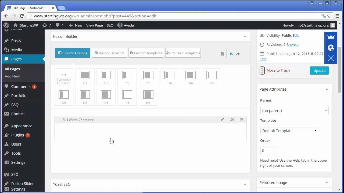Viewport: 344px width, 193px height.
Task: Open Appearance in the admin sidebar
Action: pyautogui.click(x=22, y=126)
